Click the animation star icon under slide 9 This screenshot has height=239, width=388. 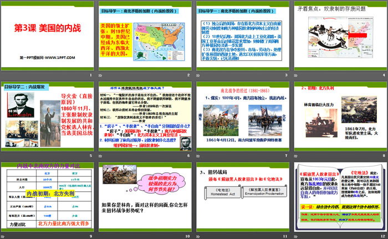point(3,235)
